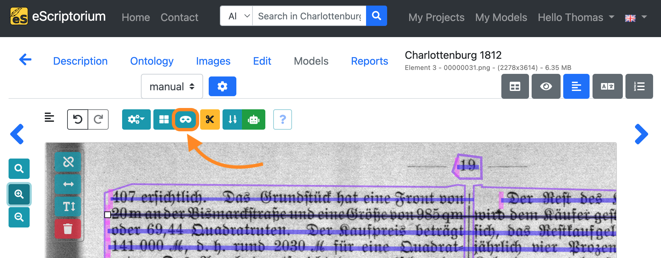Unlink selected lines with broken link icon
This screenshot has width=661, height=258.
68,162
